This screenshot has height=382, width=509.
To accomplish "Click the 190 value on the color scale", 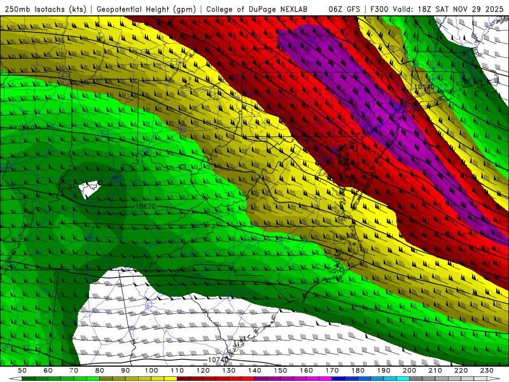I will [384, 371].
